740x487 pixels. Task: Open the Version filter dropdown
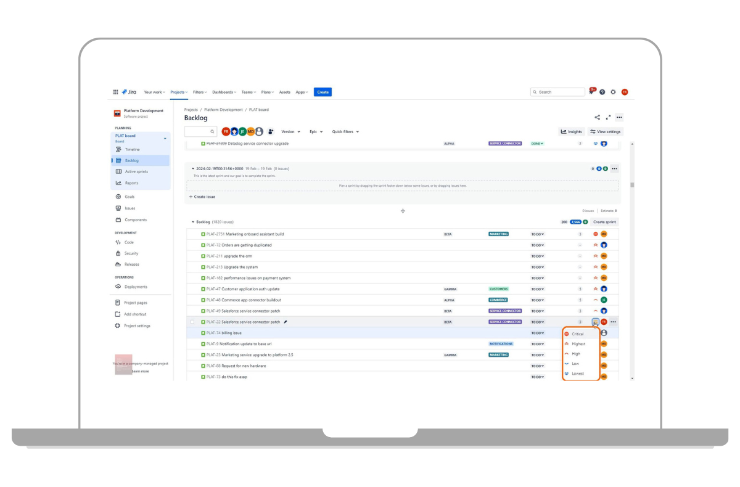290,131
